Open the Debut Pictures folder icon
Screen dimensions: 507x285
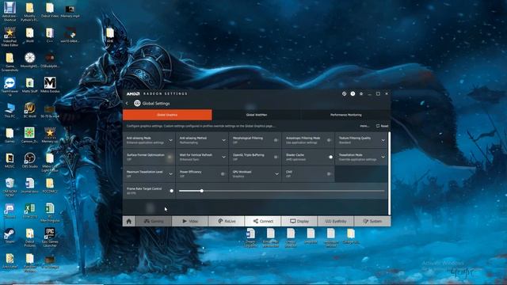point(30,237)
